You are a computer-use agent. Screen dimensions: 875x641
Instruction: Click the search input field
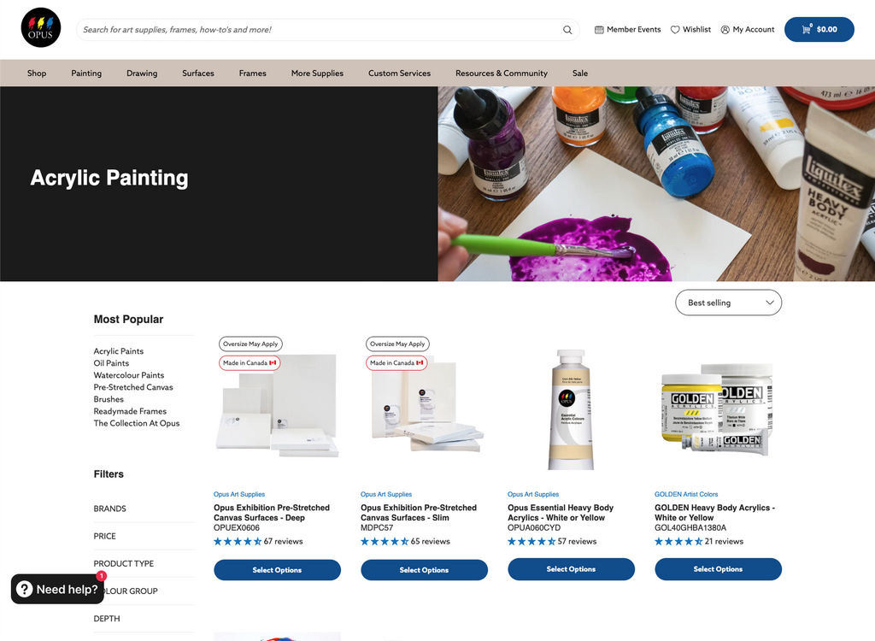click(x=318, y=30)
